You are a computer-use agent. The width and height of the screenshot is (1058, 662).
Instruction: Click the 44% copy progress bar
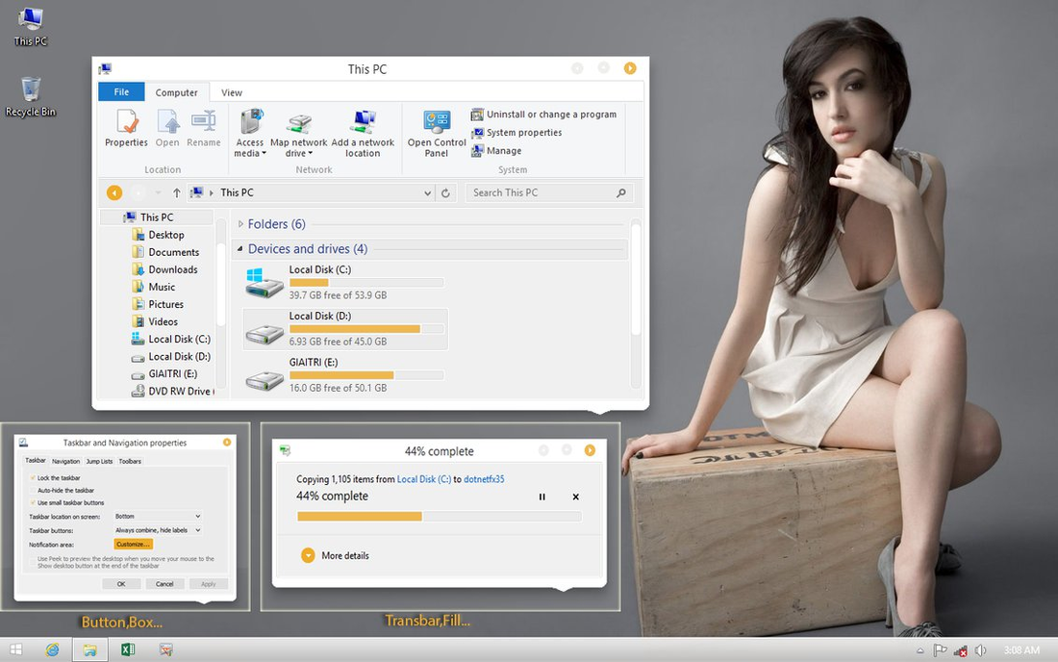(440, 517)
